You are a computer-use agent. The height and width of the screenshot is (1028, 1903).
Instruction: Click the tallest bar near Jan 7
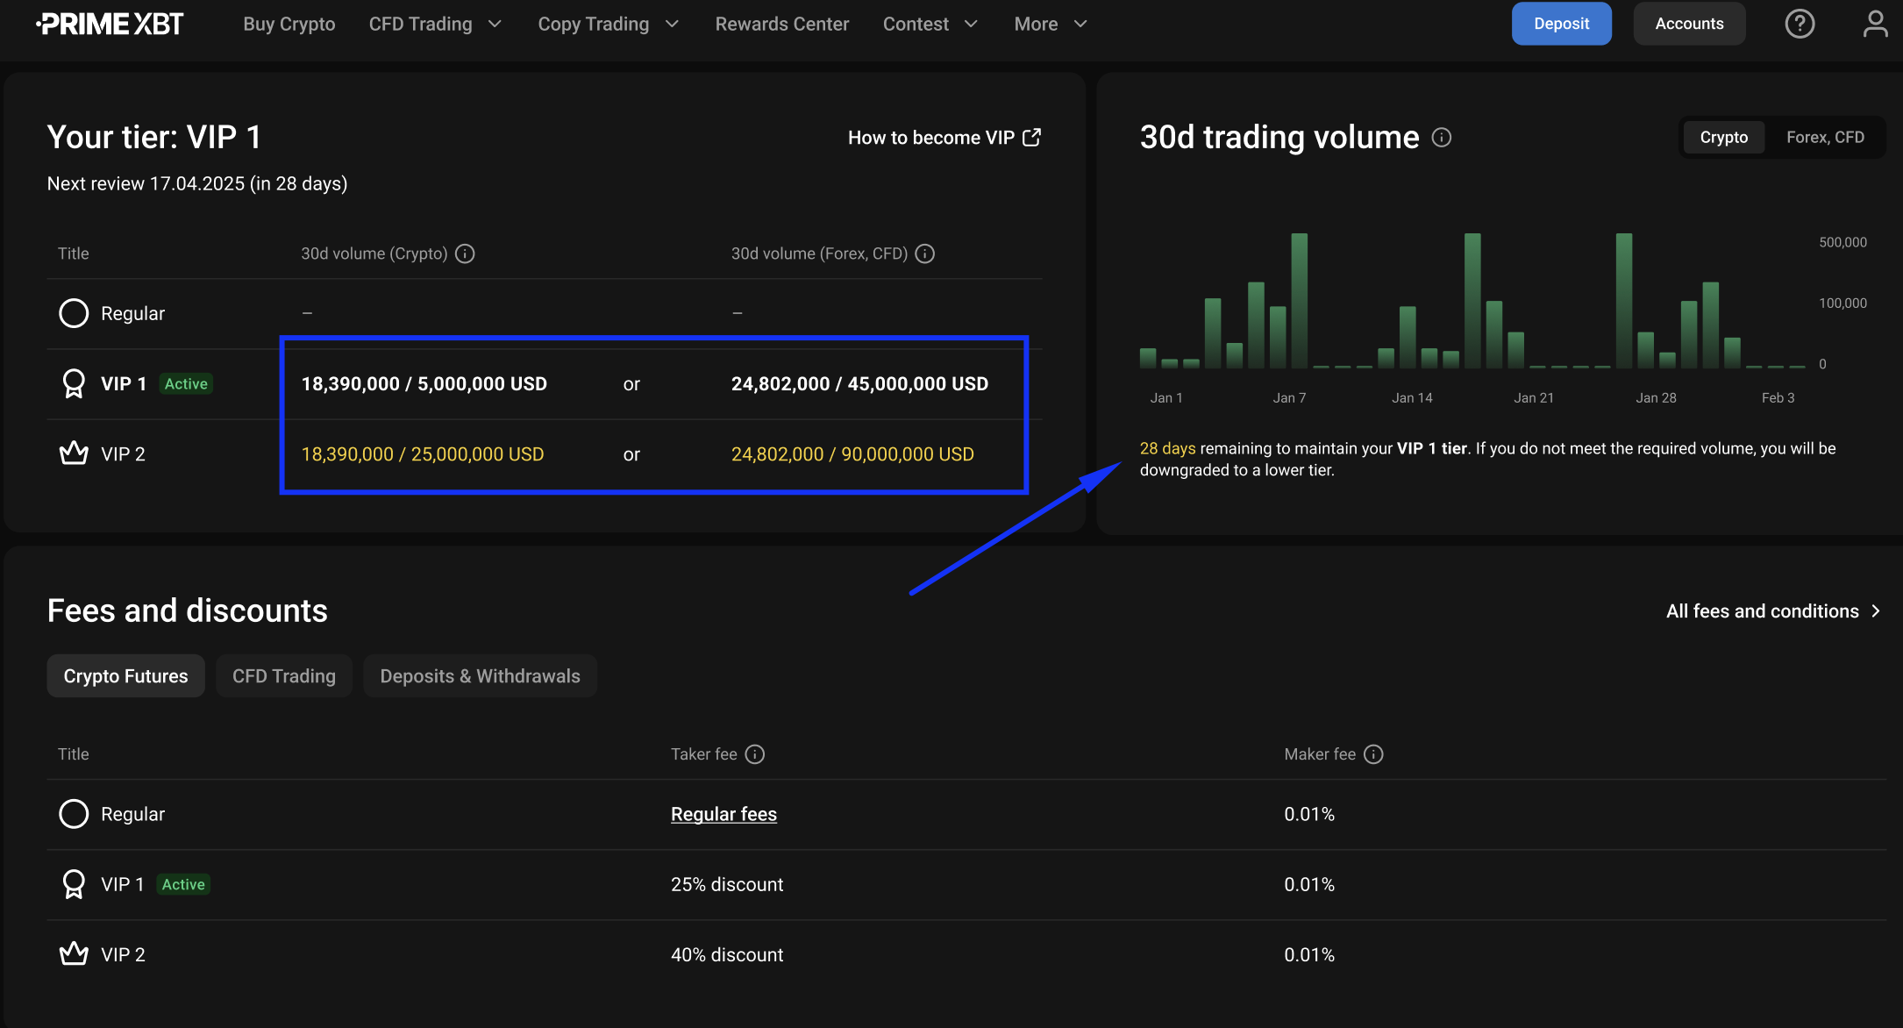click(1299, 299)
